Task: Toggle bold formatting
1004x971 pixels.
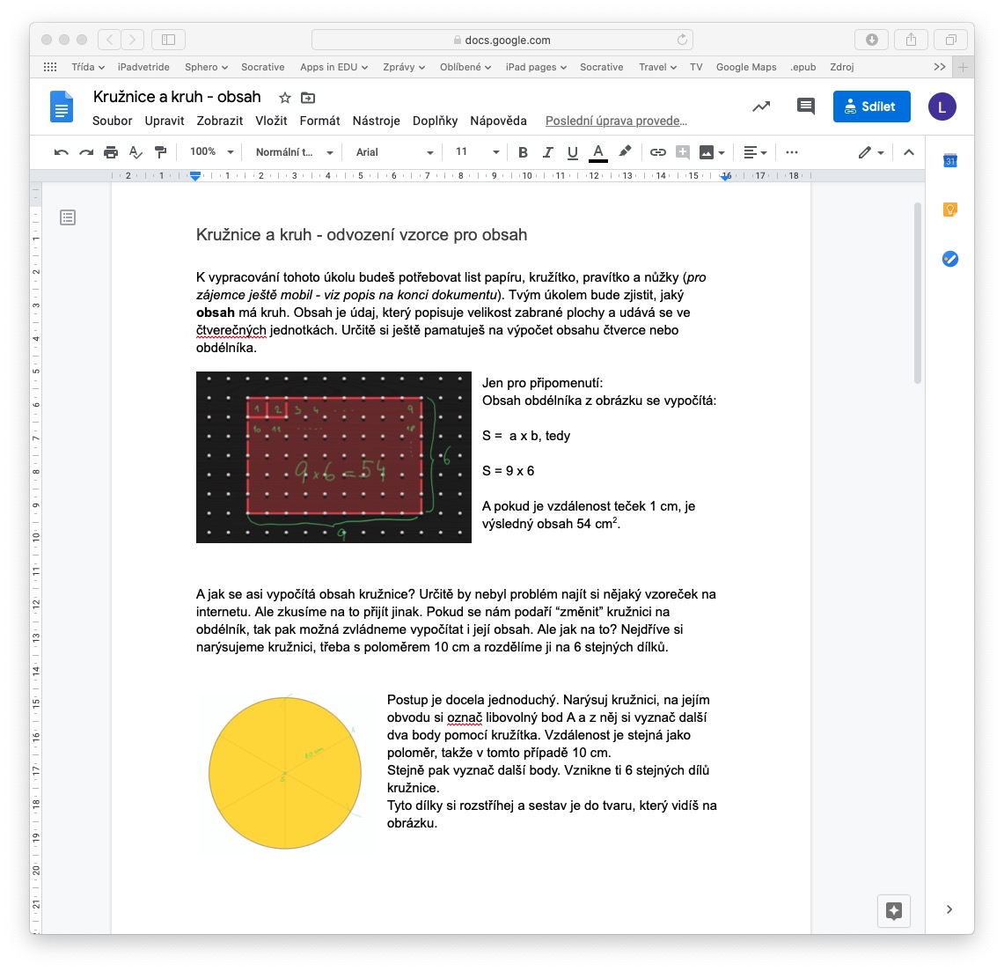Action: (x=523, y=152)
